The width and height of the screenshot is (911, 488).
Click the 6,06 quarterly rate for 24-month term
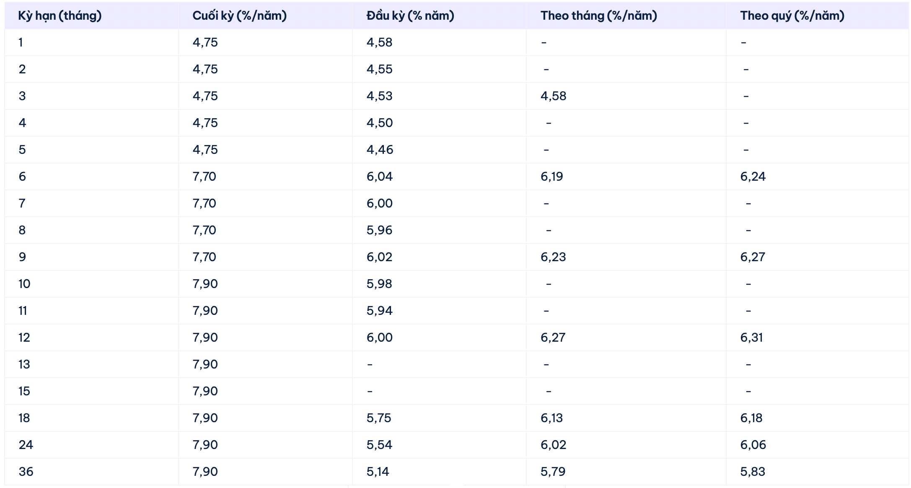tap(753, 445)
